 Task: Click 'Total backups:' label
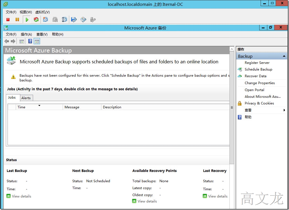pyautogui.click(x=144, y=181)
